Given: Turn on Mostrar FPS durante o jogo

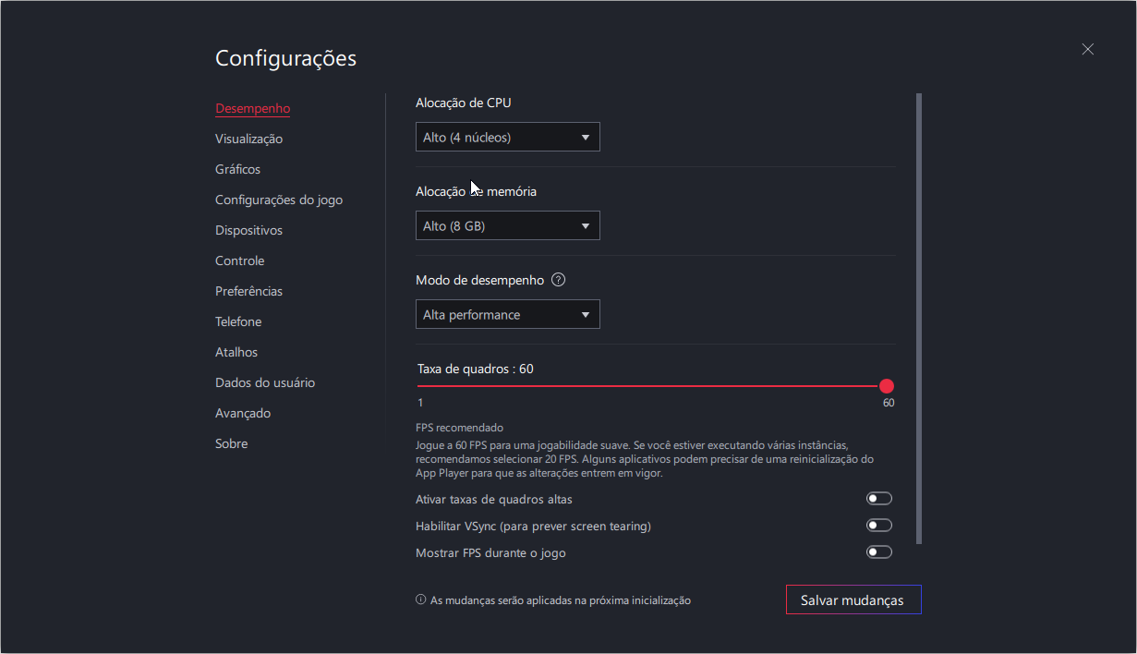Looking at the screenshot, I should [x=878, y=552].
